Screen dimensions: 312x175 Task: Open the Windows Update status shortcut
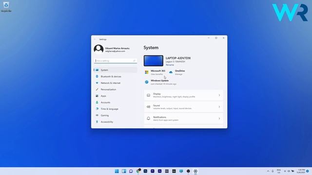(160, 82)
